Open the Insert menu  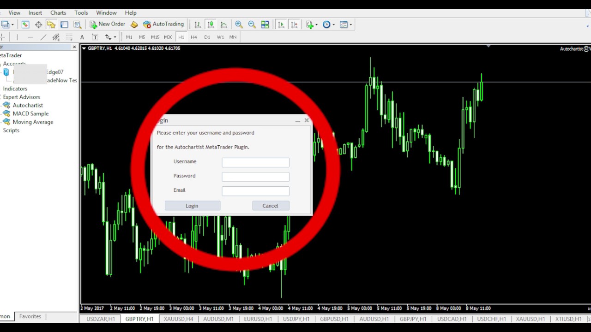coord(35,12)
